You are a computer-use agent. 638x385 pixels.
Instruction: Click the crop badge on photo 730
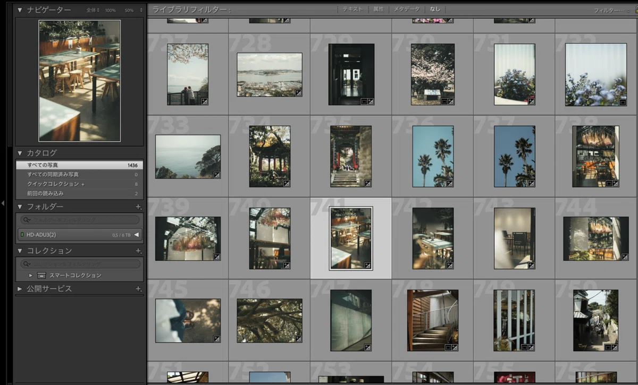[444, 101]
